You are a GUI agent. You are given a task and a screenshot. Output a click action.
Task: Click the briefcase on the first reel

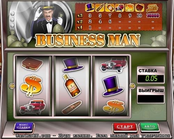click(x=32, y=64)
